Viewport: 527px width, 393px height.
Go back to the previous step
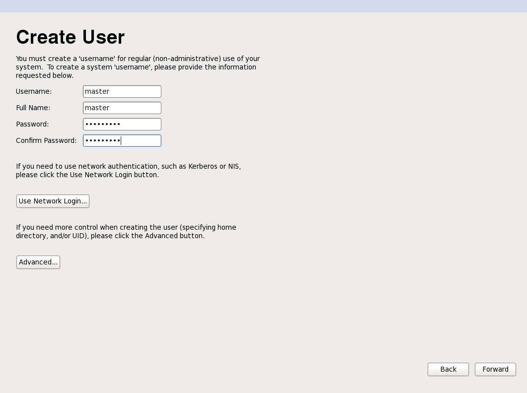pos(448,370)
